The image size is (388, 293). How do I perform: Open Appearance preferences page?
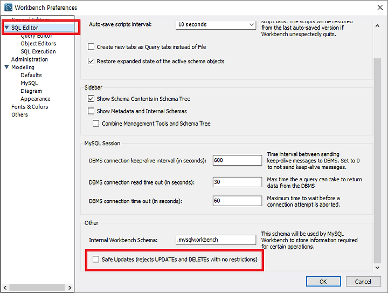click(36, 99)
